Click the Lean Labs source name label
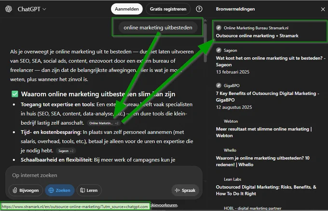The image size is (328, 211). (232, 180)
